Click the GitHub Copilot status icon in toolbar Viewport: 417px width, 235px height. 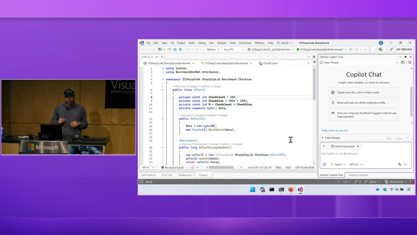[x=380, y=50]
